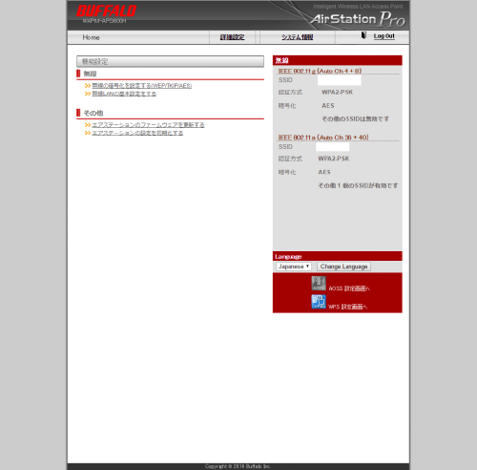Click the AirStation Pro logo

358,19
